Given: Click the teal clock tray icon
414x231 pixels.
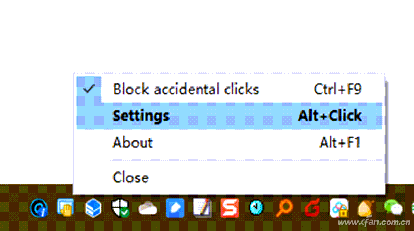Looking at the screenshot, I should 257,208.
